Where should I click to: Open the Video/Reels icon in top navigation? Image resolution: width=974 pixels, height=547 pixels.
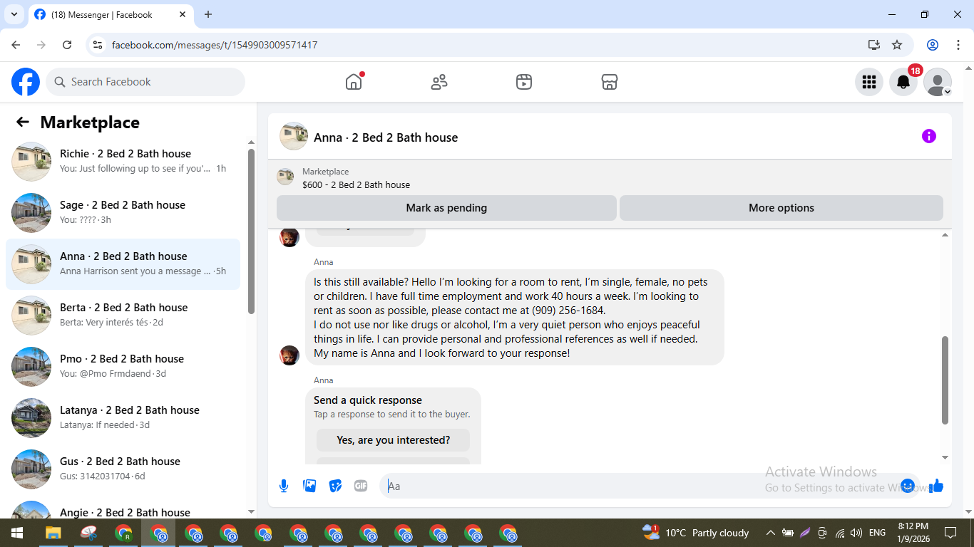click(524, 82)
